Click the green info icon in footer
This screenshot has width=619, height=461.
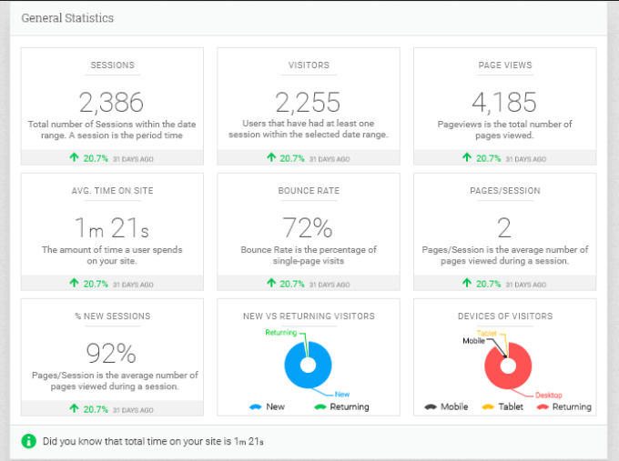(x=30, y=442)
